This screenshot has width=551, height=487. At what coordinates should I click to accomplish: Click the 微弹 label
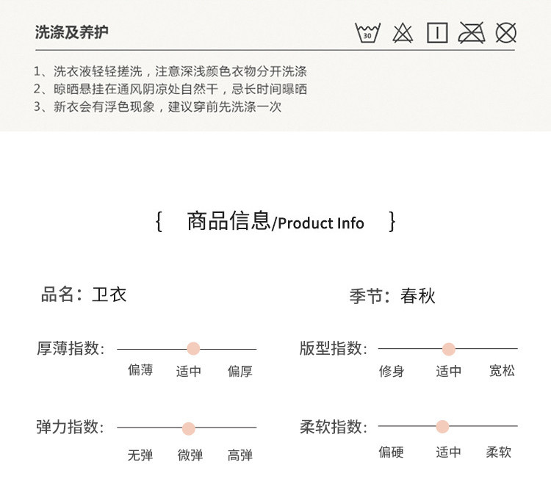coord(190,455)
